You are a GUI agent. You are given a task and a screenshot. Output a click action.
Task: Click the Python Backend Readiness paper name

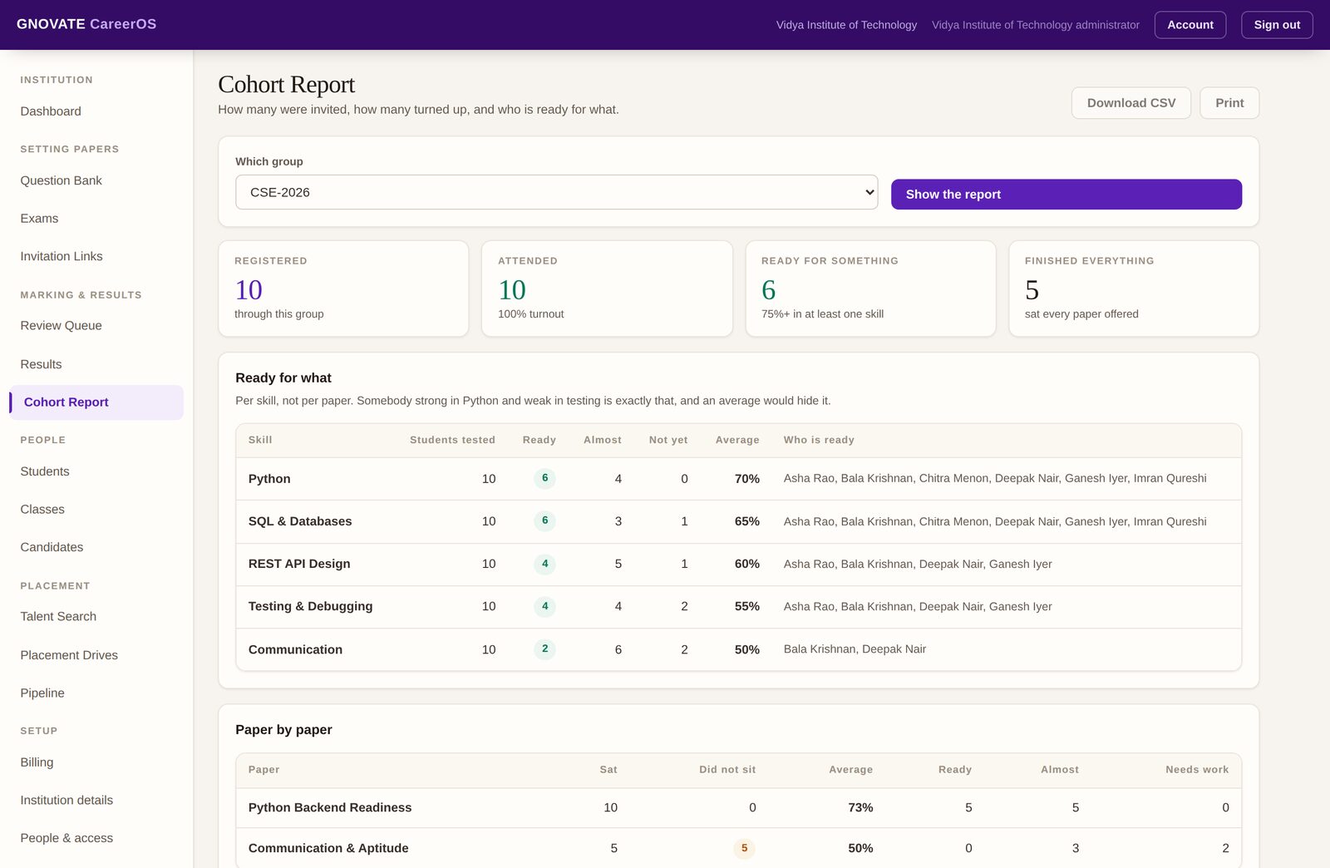point(330,807)
